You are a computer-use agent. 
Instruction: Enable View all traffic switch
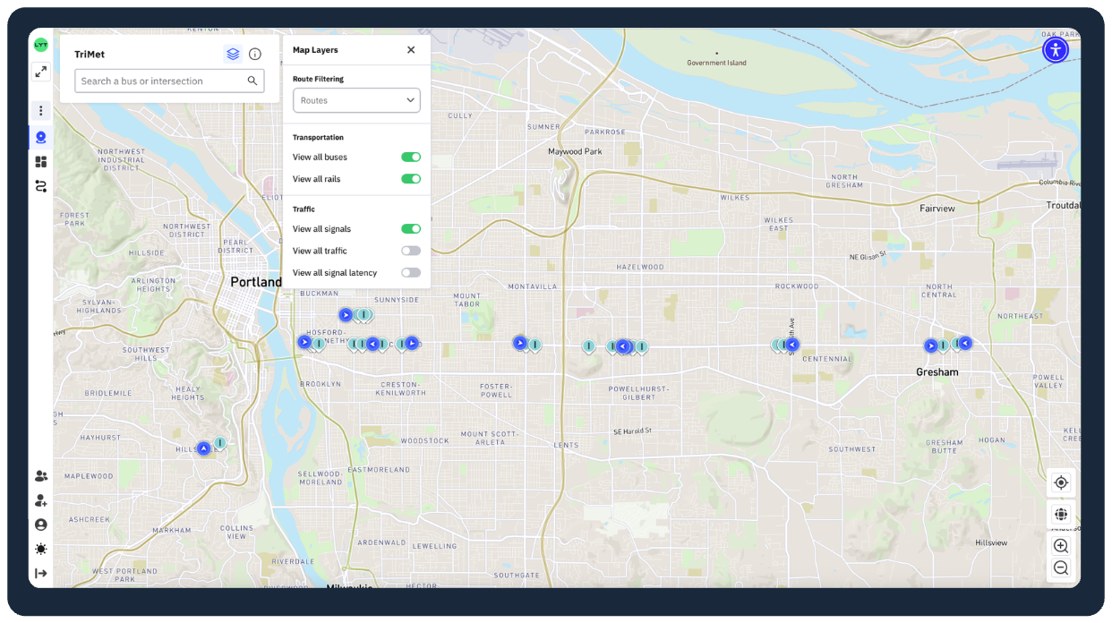(411, 251)
